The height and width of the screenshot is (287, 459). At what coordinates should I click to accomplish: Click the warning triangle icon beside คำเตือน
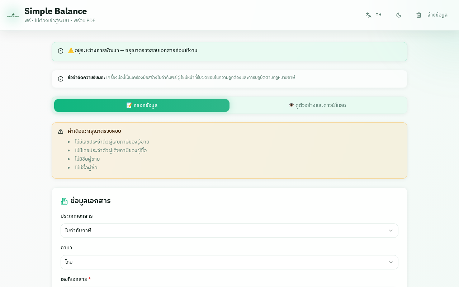(61, 131)
